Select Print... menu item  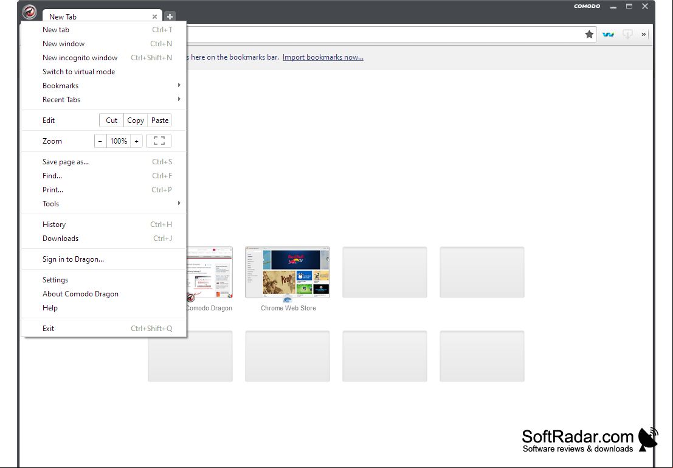[x=104, y=190]
